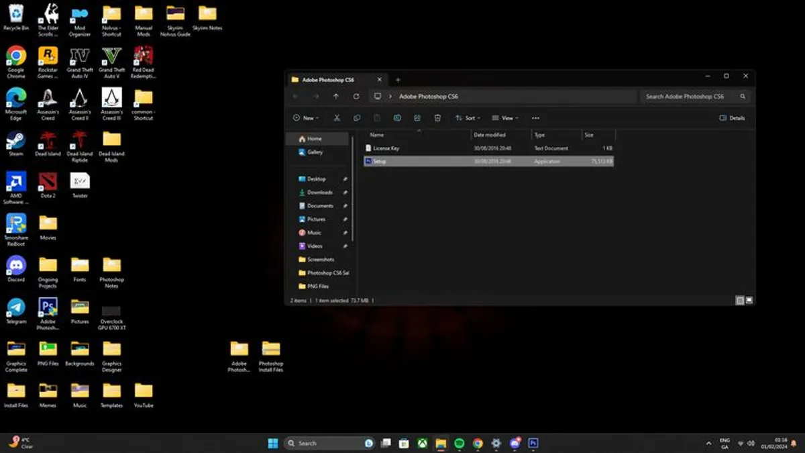Open the View dropdown
805x453 pixels.
(504, 117)
